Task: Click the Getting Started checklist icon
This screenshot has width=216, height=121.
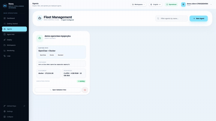Action: tap(4, 24)
